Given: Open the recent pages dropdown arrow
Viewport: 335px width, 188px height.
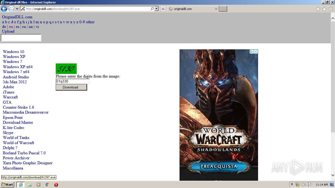Looking at the screenshot, I should [17, 9].
